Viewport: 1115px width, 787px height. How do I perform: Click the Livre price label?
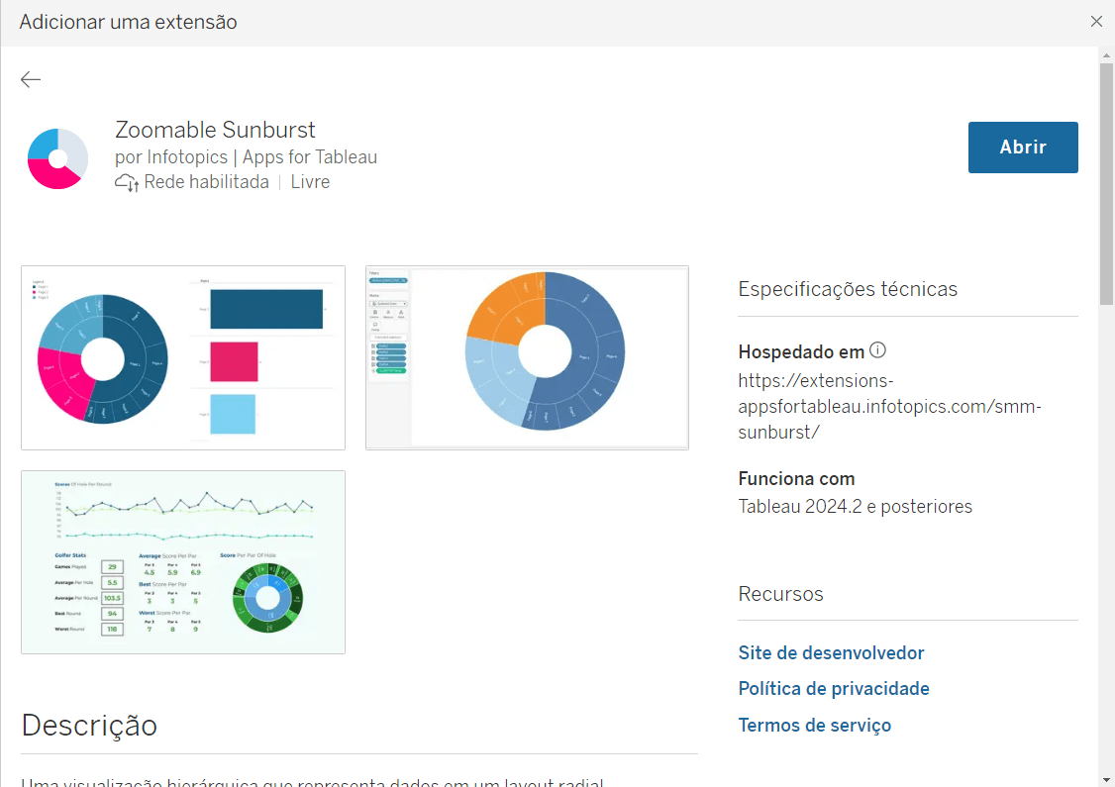click(x=310, y=183)
